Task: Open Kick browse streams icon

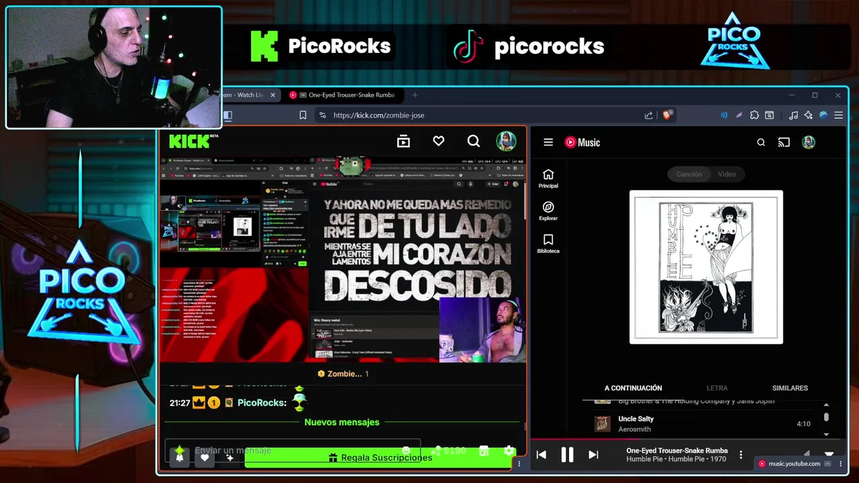Action: 403,141
